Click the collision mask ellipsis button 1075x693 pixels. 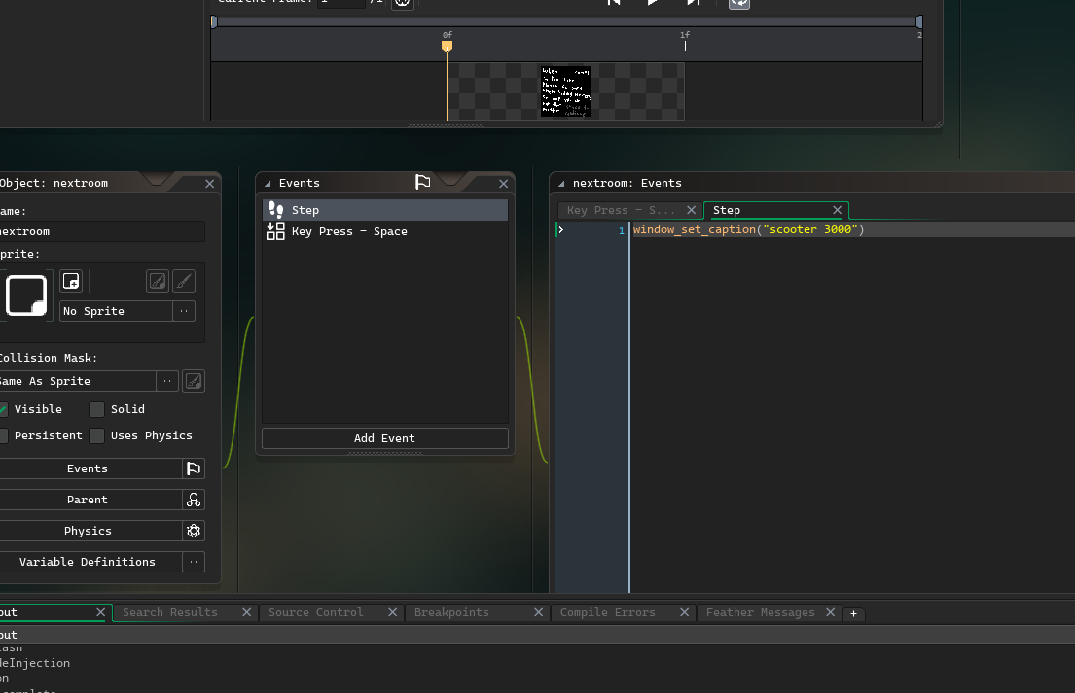[167, 381]
